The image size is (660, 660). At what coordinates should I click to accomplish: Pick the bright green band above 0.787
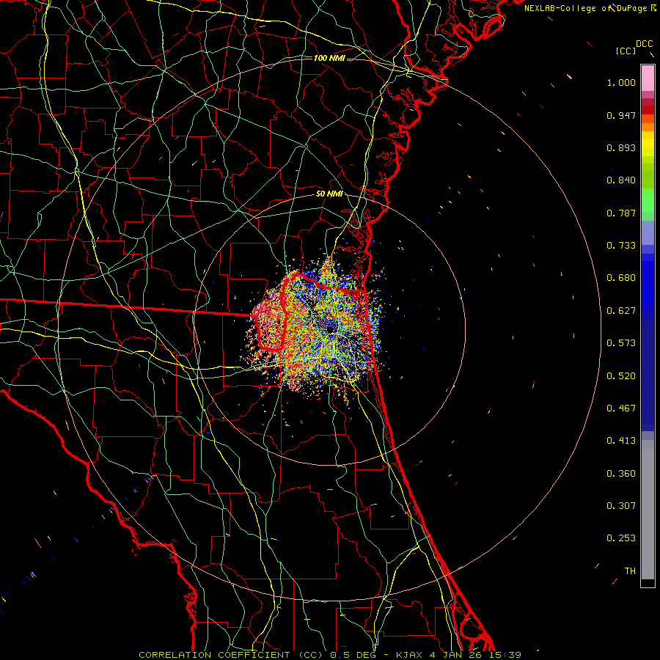tap(648, 200)
